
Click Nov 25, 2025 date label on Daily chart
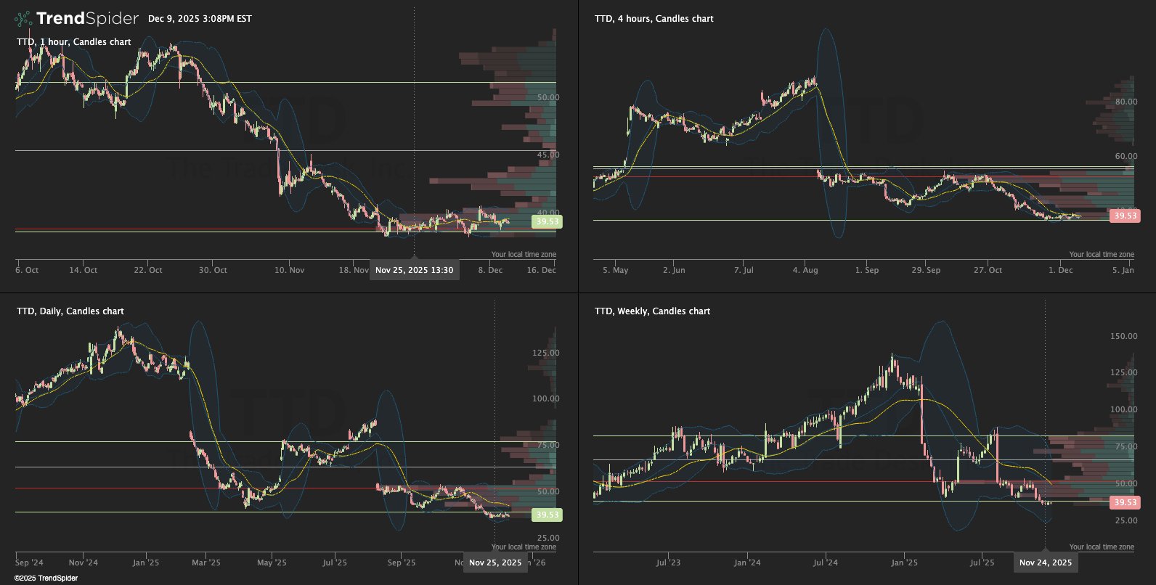tap(495, 562)
